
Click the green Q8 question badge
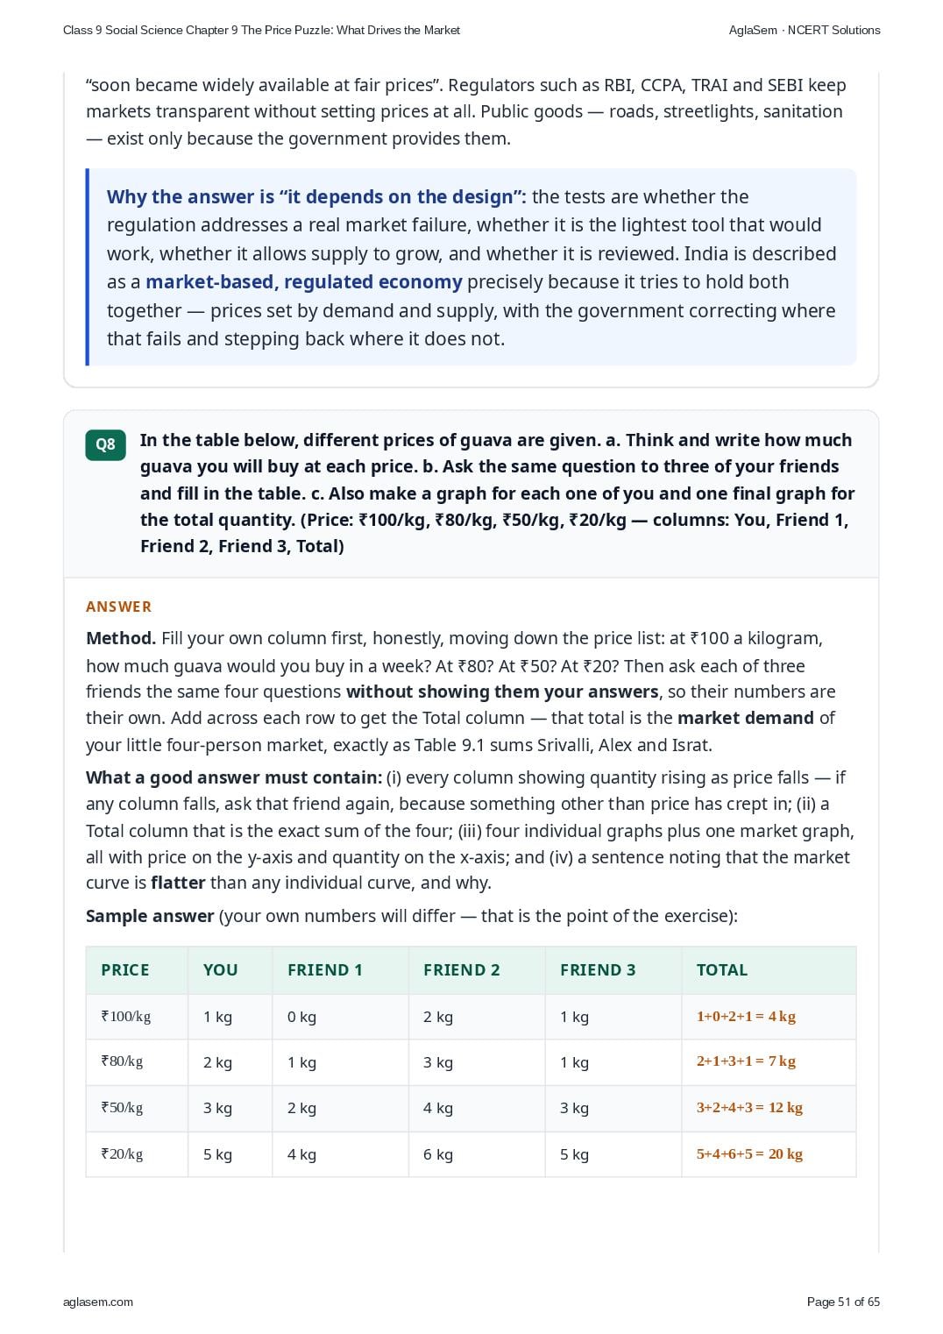click(x=105, y=444)
